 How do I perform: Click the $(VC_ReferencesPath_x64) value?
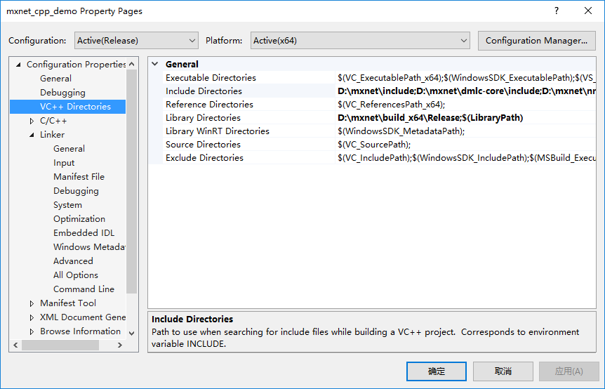click(466, 104)
